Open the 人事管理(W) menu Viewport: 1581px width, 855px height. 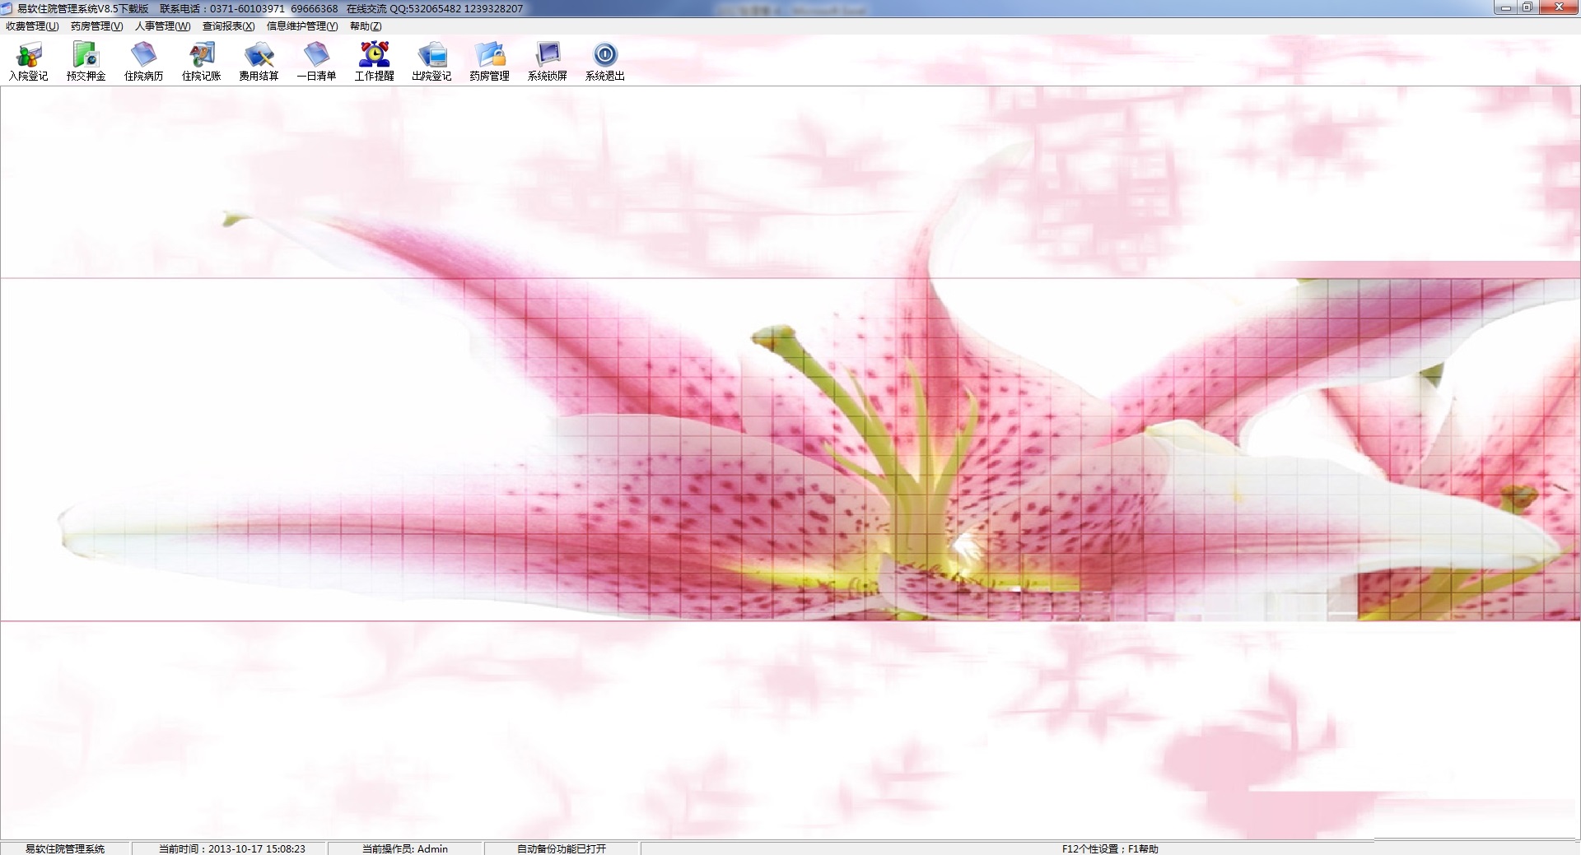[162, 26]
